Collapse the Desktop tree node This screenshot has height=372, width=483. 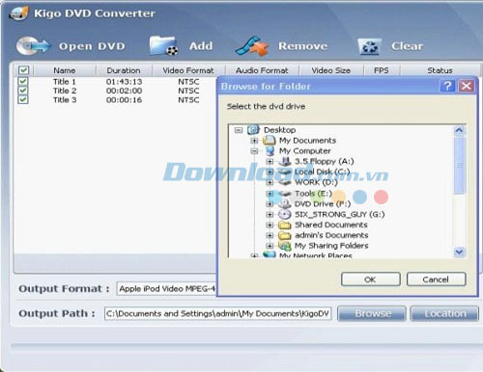[239, 130]
